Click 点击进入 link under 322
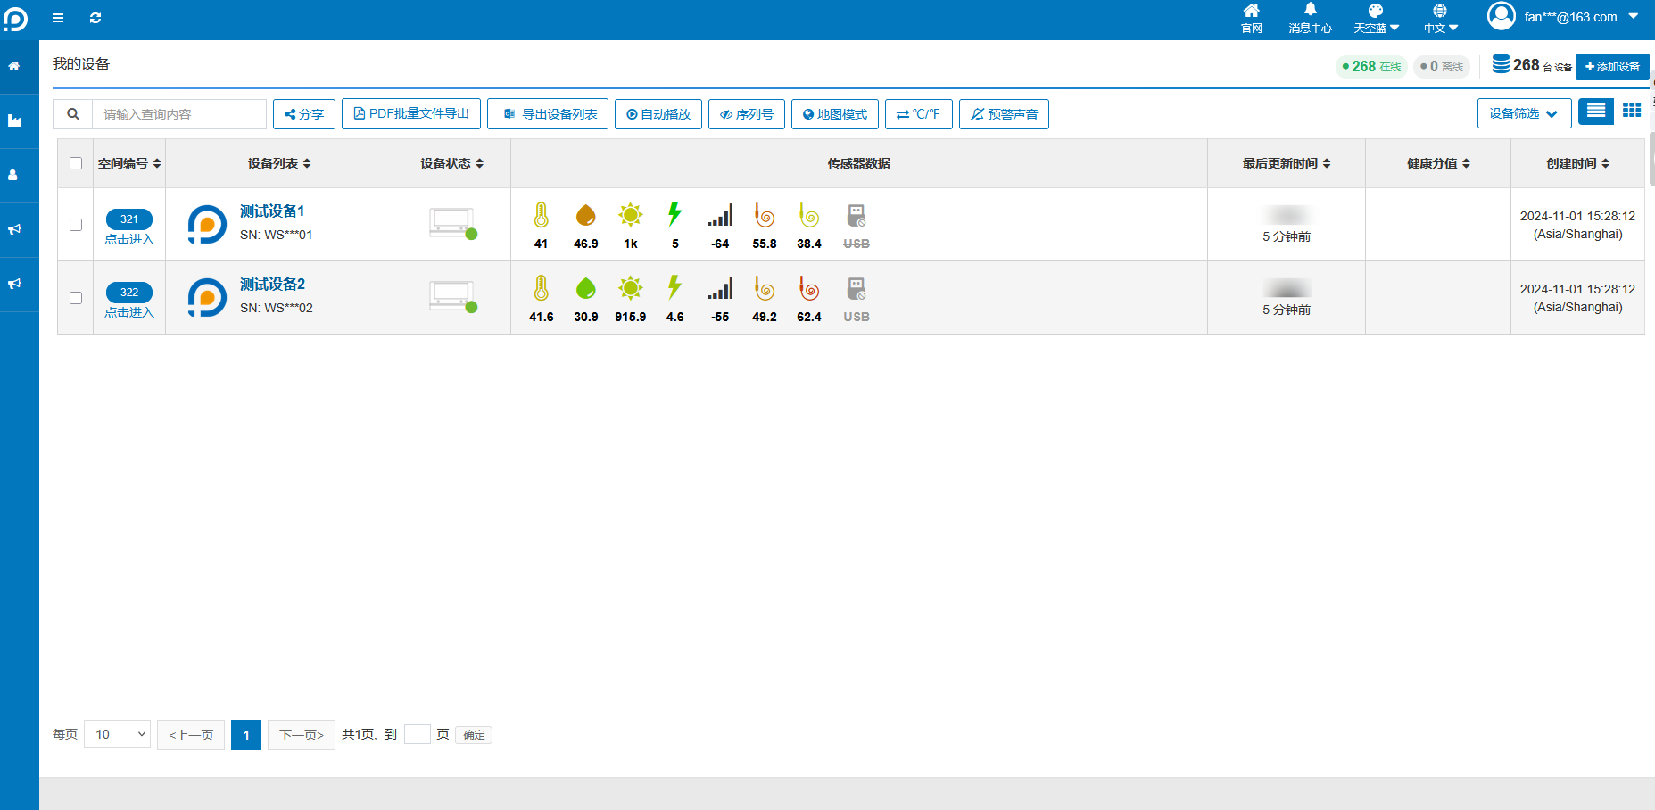The width and height of the screenshot is (1655, 810). click(x=129, y=312)
